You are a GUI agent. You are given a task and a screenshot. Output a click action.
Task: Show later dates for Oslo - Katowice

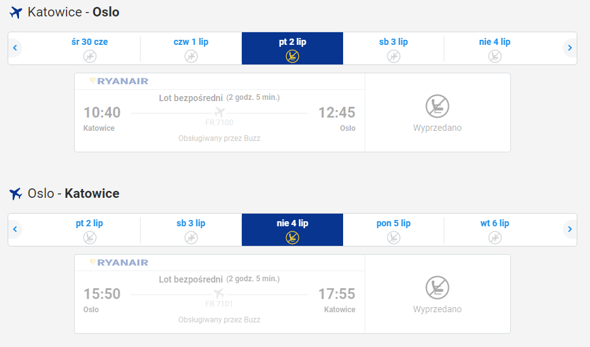coord(570,229)
